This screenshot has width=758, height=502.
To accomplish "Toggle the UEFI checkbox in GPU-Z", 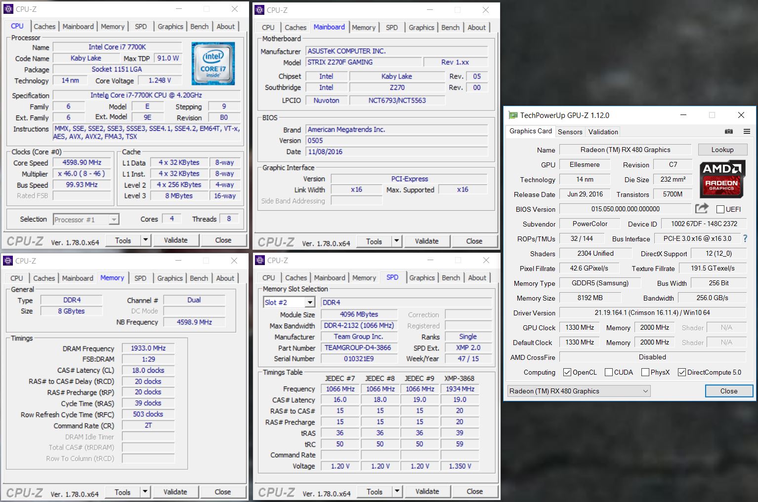I will coord(720,209).
